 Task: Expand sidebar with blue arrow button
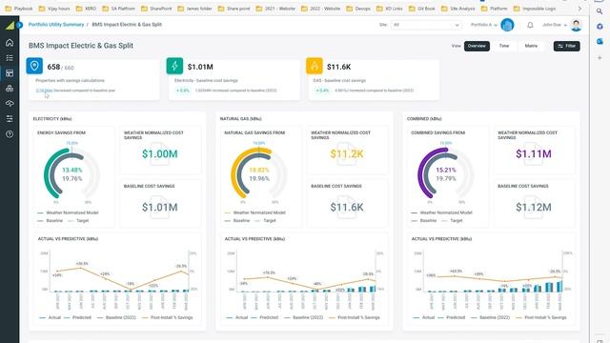(x=19, y=25)
